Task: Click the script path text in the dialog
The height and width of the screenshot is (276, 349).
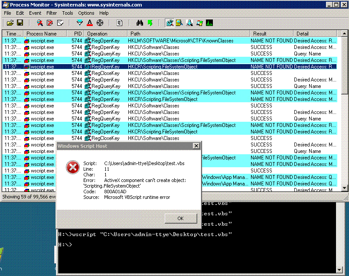Action: [x=144, y=163]
